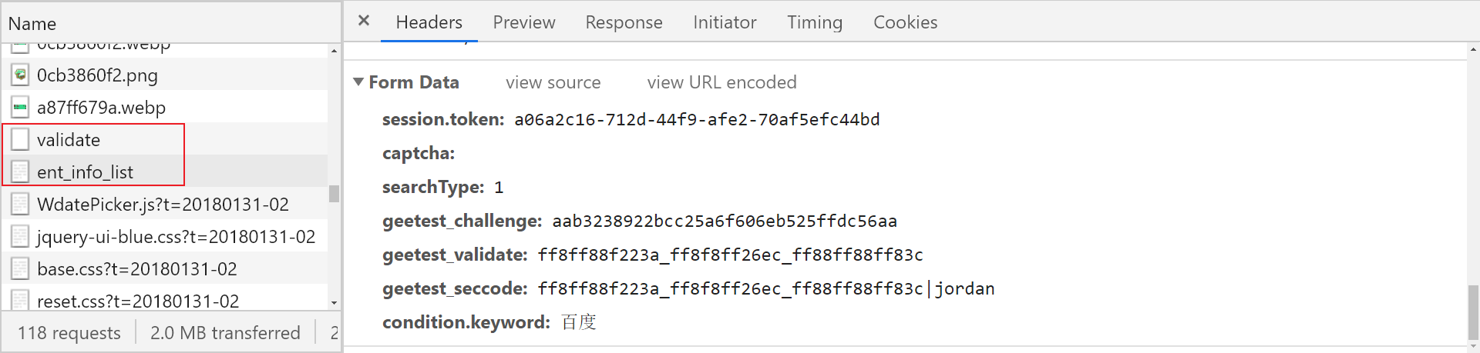Image resolution: width=1480 pixels, height=353 pixels.
Task: Click request list scrollbar down arrow
Action: [x=334, y=302]
